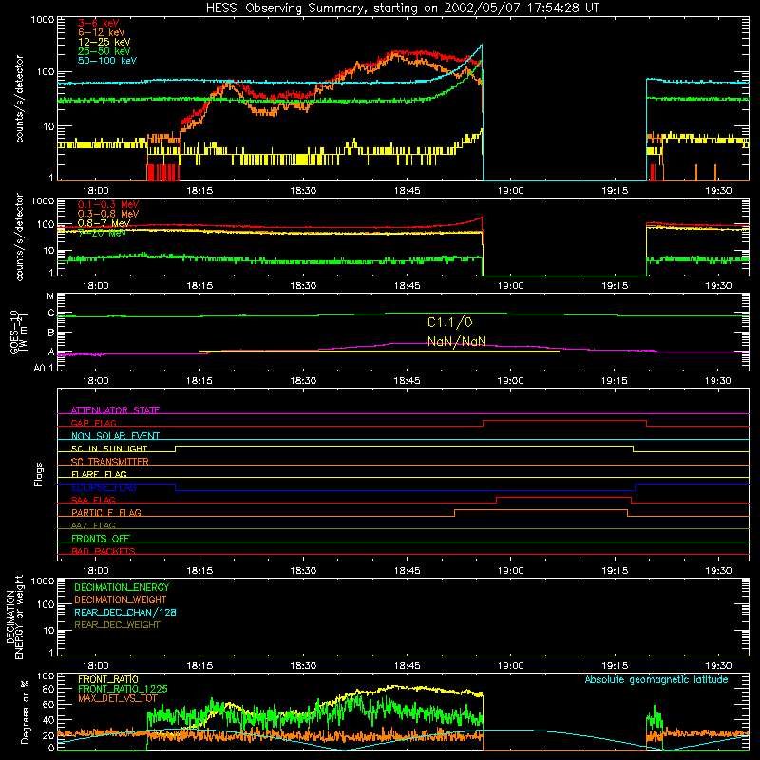Click the 18:00 tick label under the MeV panel

coord(96,286)
